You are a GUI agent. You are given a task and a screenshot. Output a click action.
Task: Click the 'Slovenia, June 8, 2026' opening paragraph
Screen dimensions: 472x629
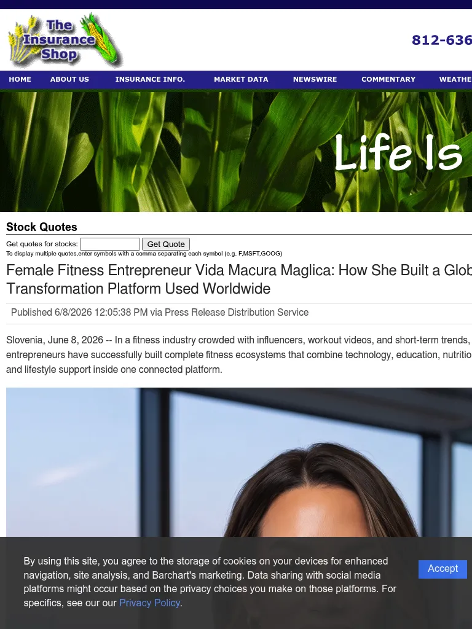click(x=239, y=354)
